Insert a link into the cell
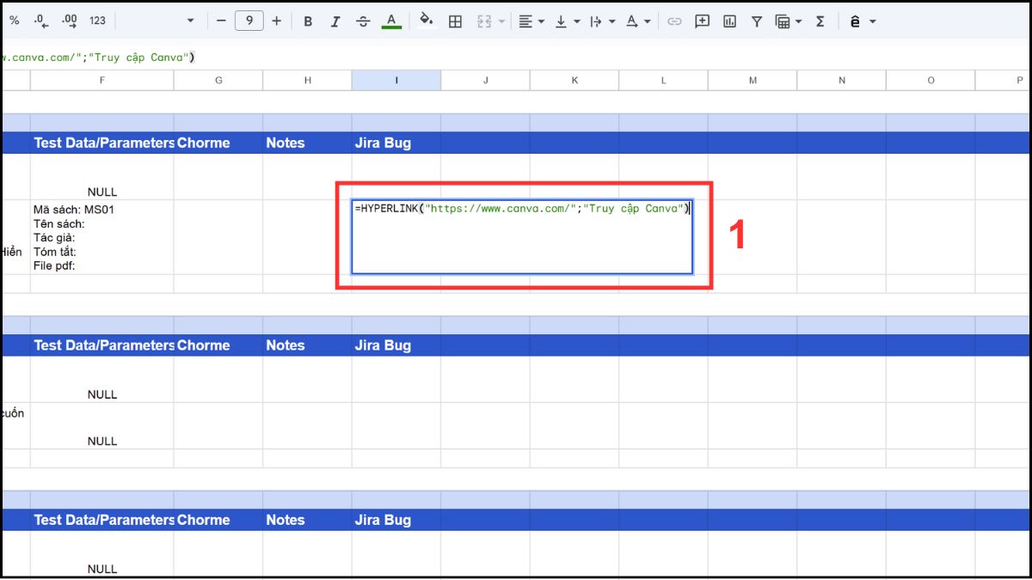 [x=674, y=21]
